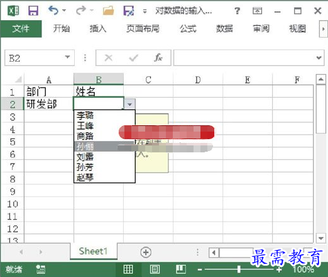
Task: Select column A header
Action: tap(49, 80)
